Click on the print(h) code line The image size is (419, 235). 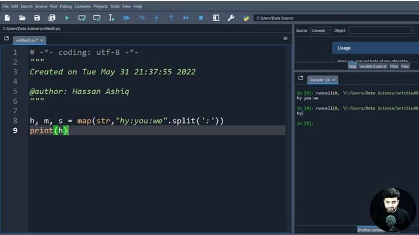coord(49,131)
